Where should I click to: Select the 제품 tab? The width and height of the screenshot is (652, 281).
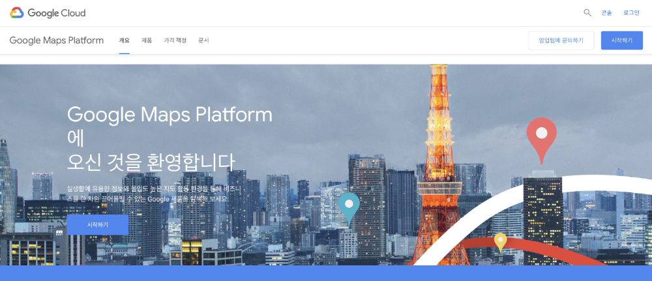[x=147, y=40]
